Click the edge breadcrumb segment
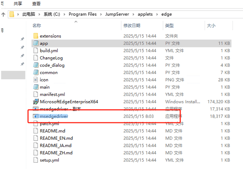This screenshot has height=169, width=243. [x=167, y=14]
